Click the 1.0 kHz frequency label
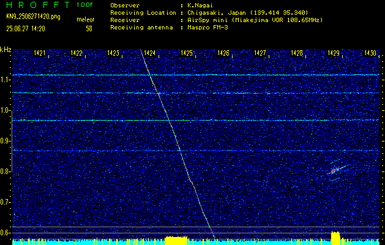 click(x=5, y=111)
